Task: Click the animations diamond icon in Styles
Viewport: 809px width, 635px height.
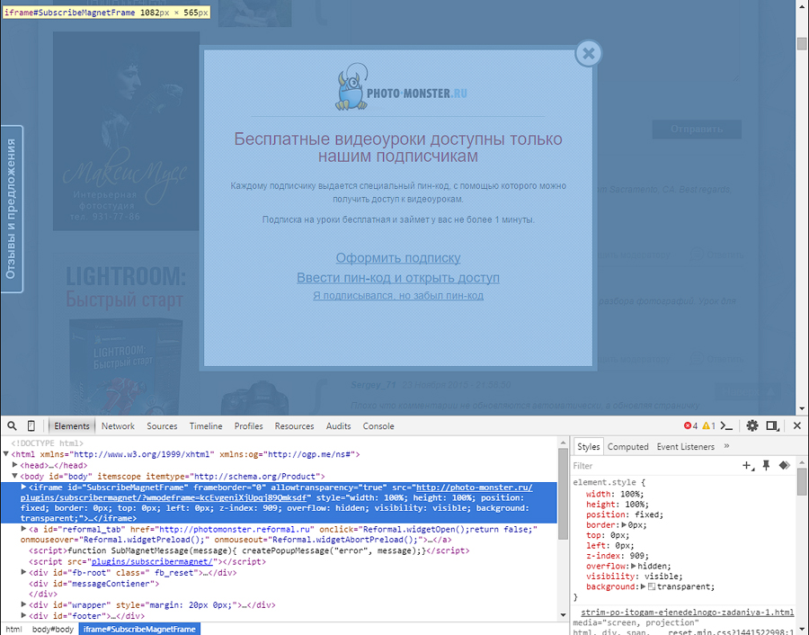Action: 784,466
